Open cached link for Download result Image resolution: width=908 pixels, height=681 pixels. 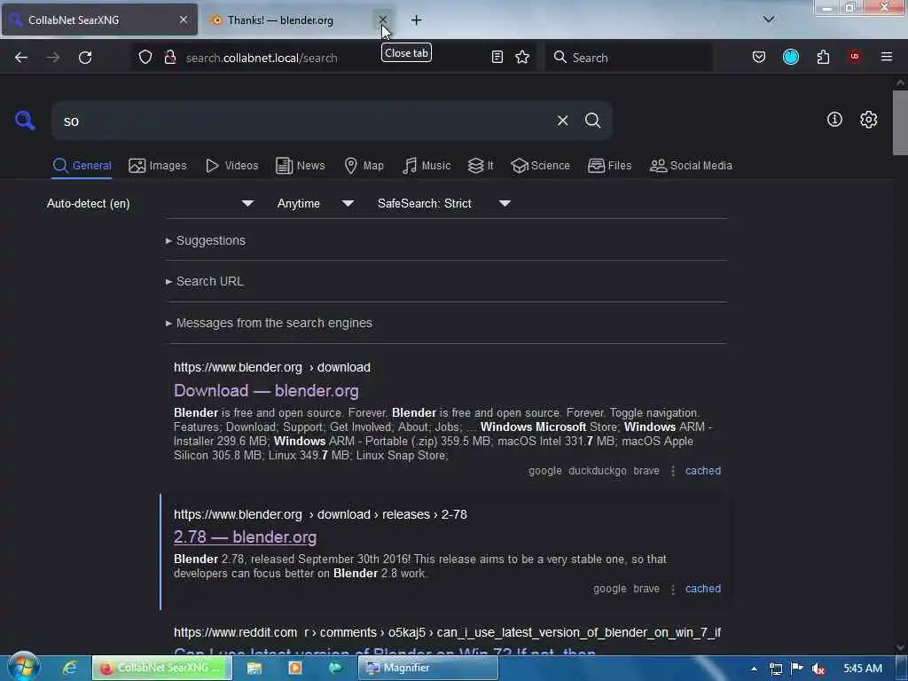[x=703, y=471]
